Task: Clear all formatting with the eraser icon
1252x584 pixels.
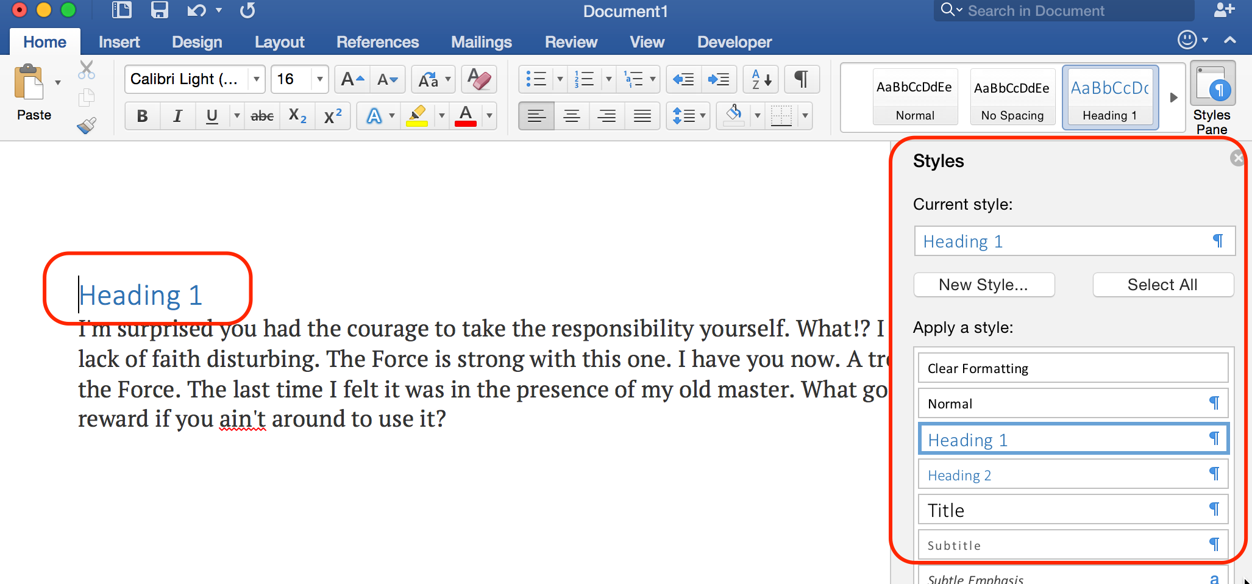Action: click(479, 79)
